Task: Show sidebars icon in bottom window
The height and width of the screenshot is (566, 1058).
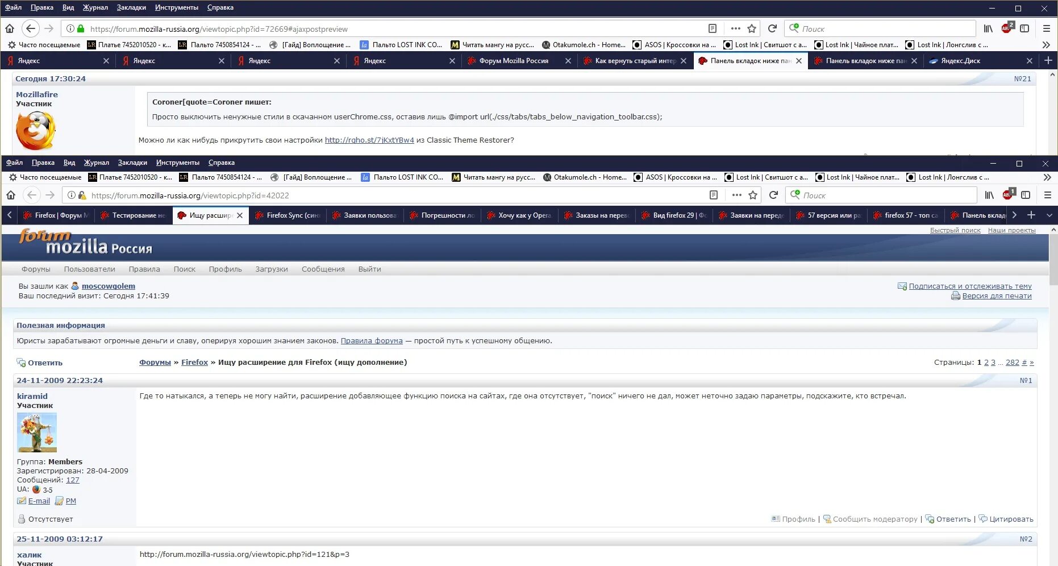Action: (x=1026, y=195)
